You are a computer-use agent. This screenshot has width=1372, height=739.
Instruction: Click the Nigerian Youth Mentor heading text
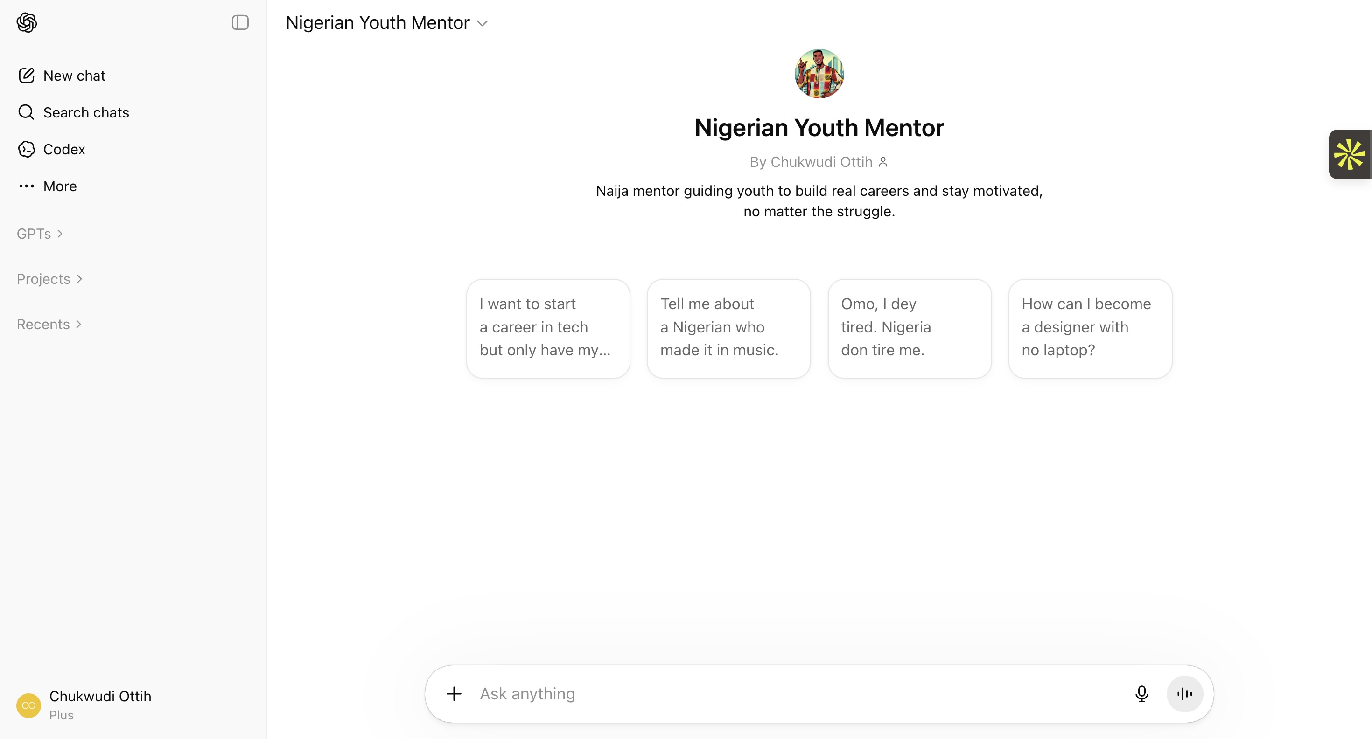[x=819, y=128]
